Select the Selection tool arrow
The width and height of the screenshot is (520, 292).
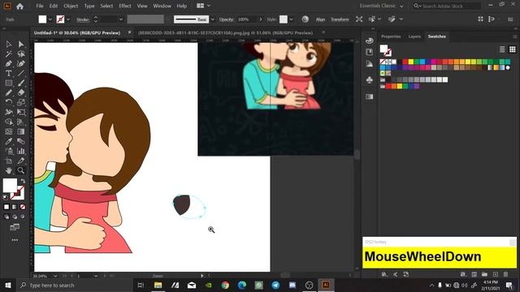(x=9, y=44)
